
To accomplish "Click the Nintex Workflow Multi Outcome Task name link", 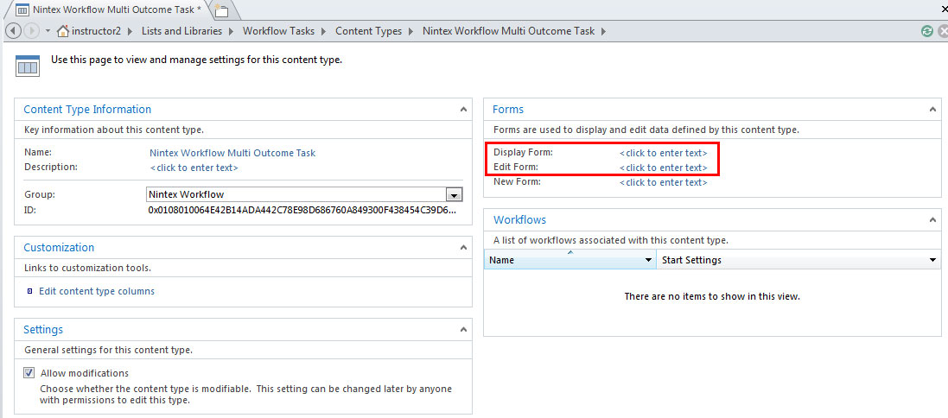I will 232,153.
